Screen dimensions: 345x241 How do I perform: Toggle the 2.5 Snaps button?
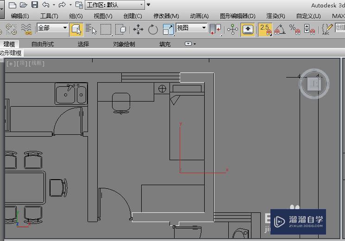265,30
